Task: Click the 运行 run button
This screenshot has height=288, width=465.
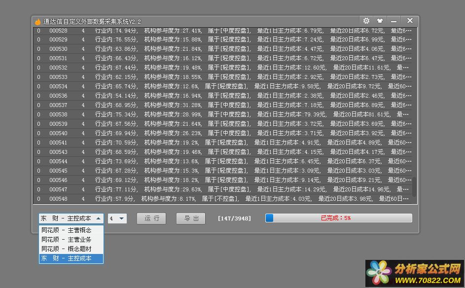Action: pos(151,218)
